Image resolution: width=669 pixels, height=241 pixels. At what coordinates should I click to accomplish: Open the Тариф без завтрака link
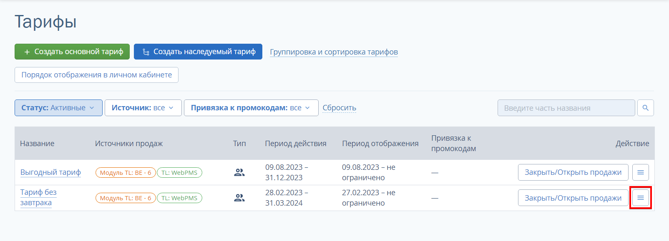(x=38, y=197)
